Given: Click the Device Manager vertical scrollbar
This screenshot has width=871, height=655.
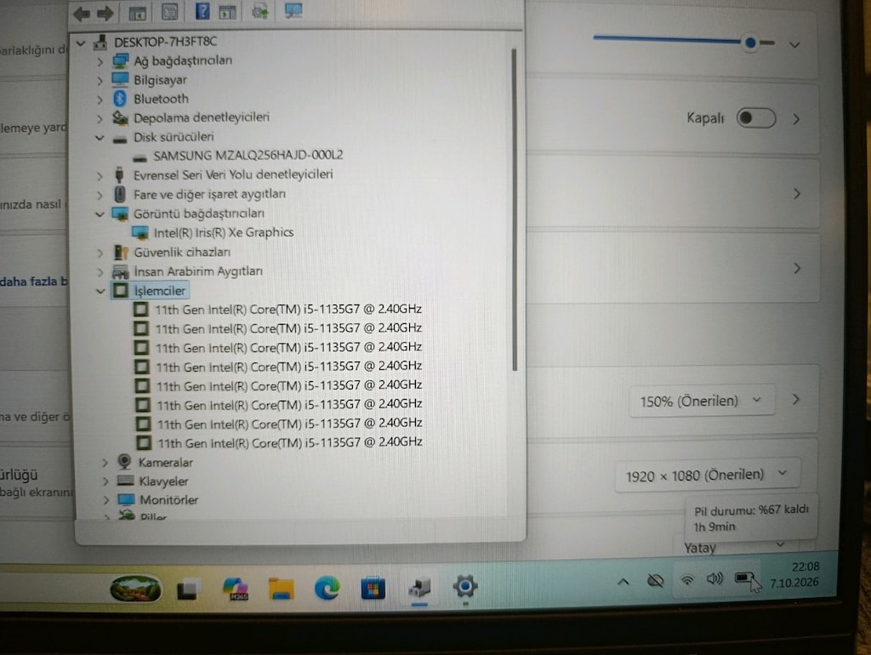Looking at the screenshot, I should tap(515, 210).
